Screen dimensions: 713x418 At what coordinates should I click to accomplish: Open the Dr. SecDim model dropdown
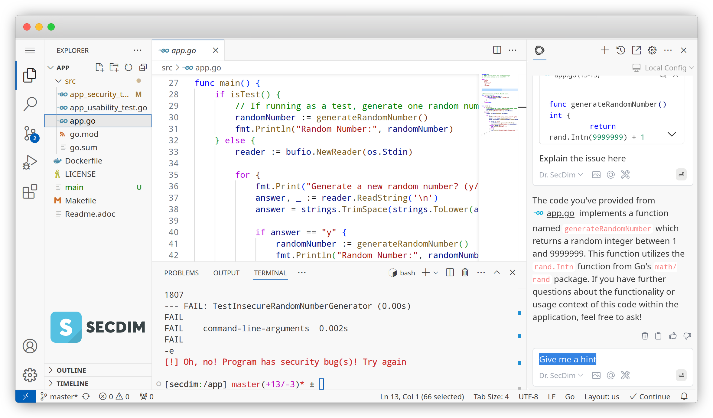561,375
